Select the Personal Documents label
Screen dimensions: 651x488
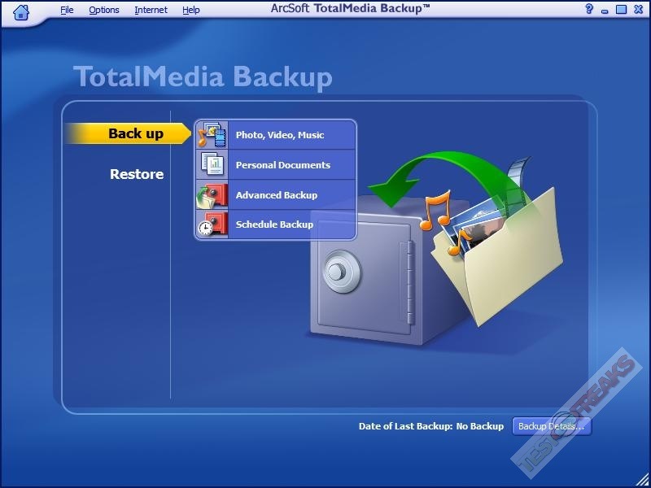282,165
